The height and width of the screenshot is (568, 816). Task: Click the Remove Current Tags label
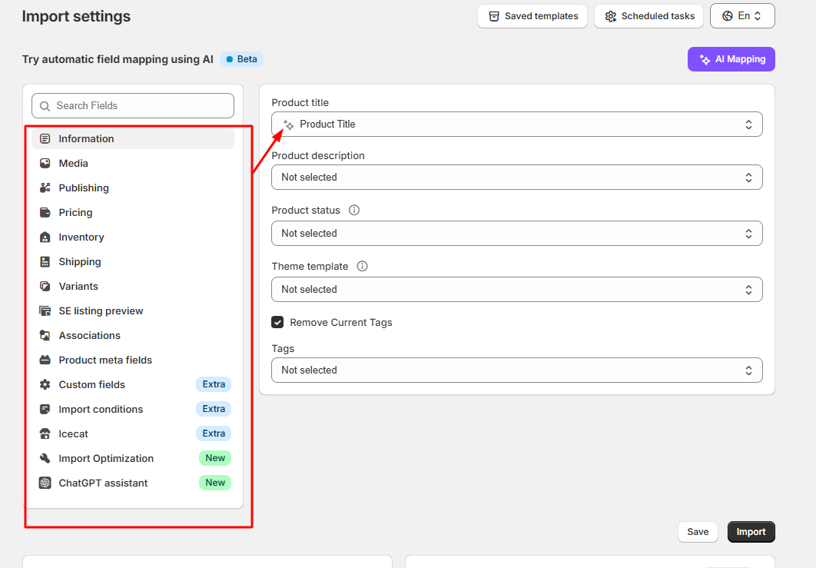(x=341, y=323)
